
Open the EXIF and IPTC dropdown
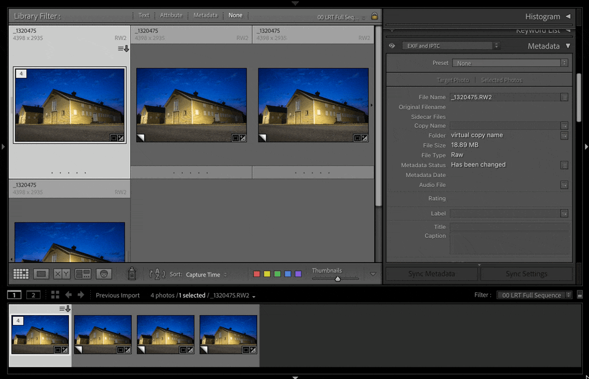[451, 46]
